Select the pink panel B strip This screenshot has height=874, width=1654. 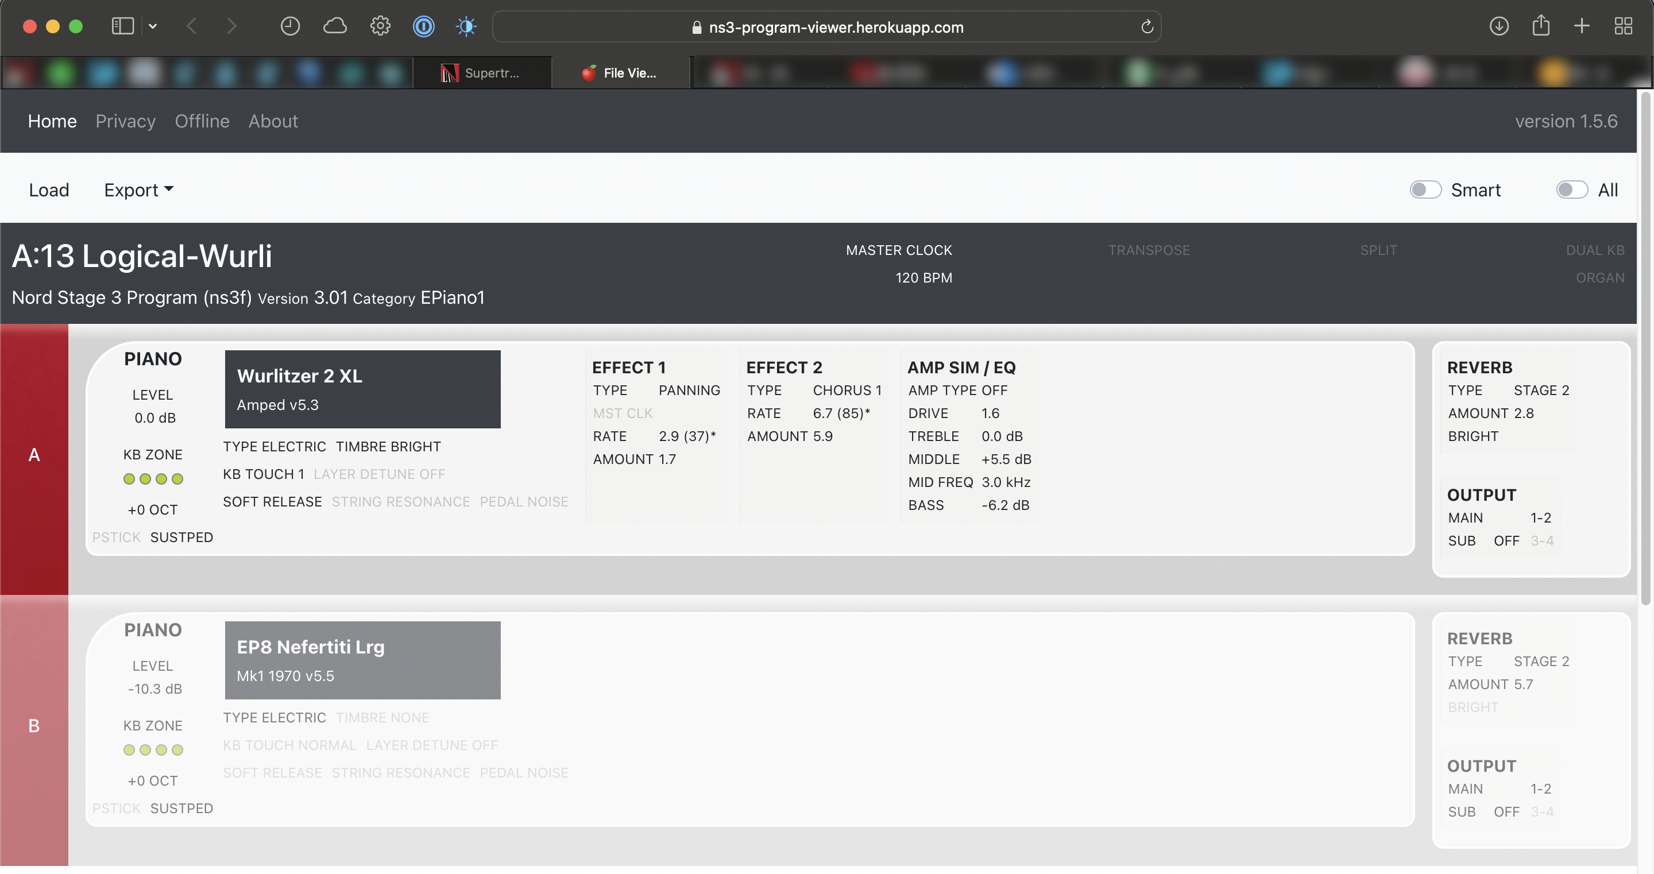point(34,729)
